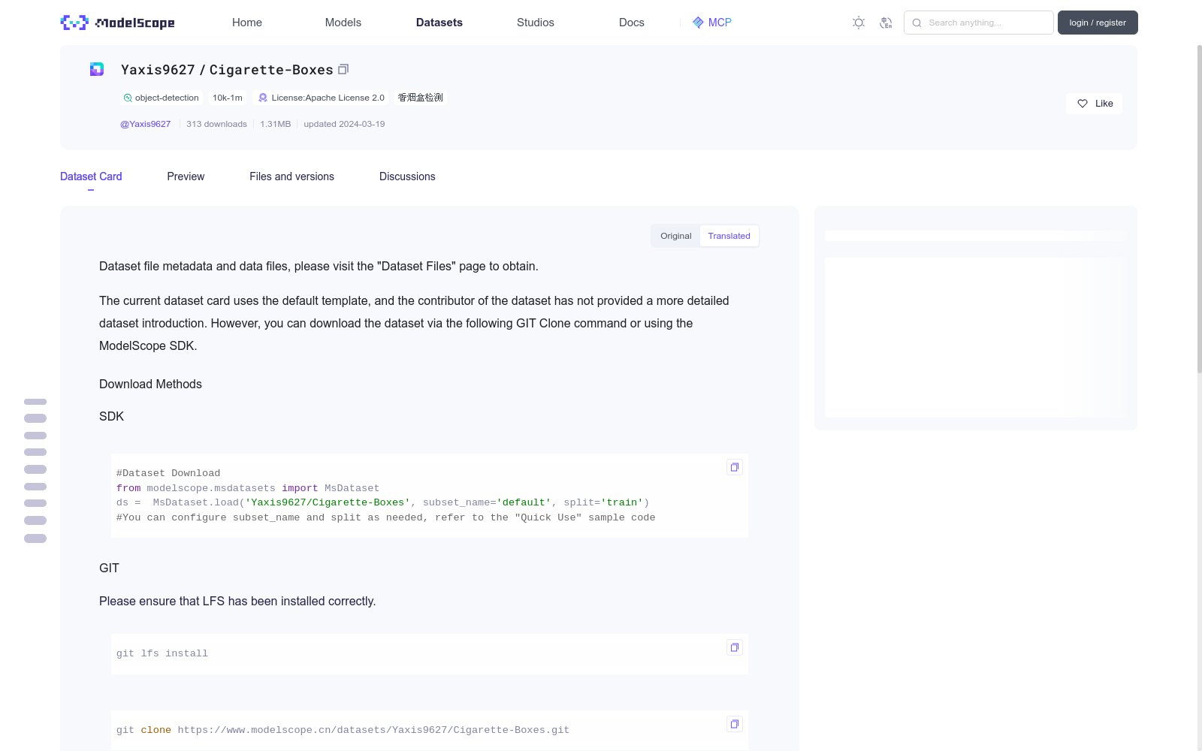Open the Docs menu item
1202x751 pixels.
click(x=632, y=23)
